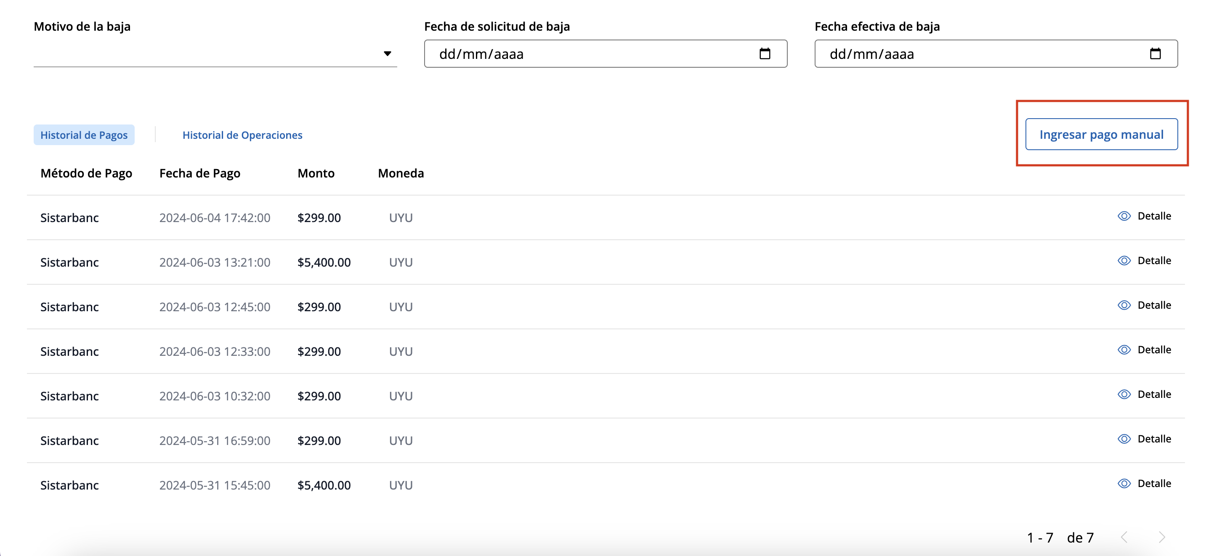The image size is (1206, 556).
Task: Click Ingresar pago manual button
Action: [1101, 135]
